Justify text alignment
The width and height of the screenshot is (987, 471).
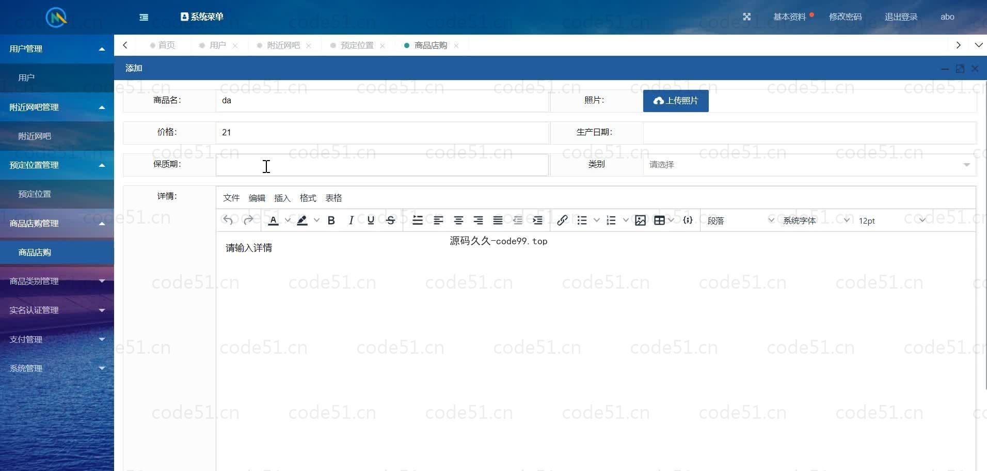click(498, 221)
